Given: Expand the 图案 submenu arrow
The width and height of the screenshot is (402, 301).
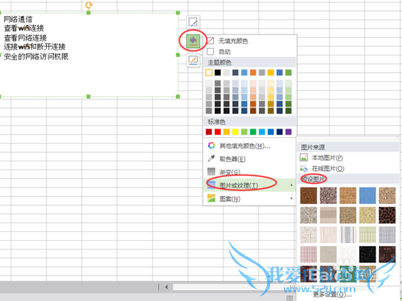Looking at the screenshot, I should click(x=291, y=198).
